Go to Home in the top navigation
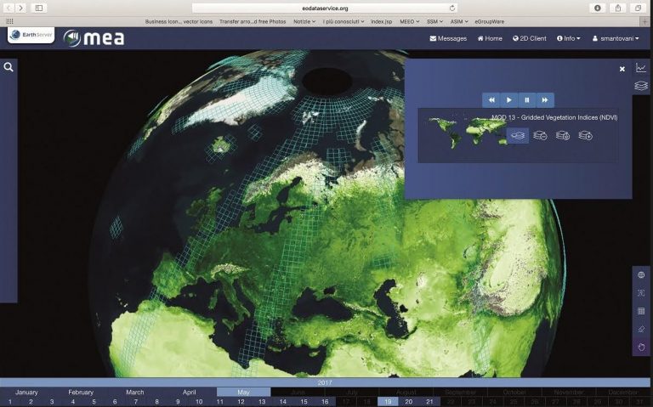This screenshot has height=407, width=653. (x=490, y=38)
